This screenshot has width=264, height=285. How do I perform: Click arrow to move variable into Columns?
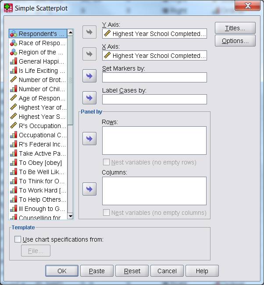[x=89, y=189]
